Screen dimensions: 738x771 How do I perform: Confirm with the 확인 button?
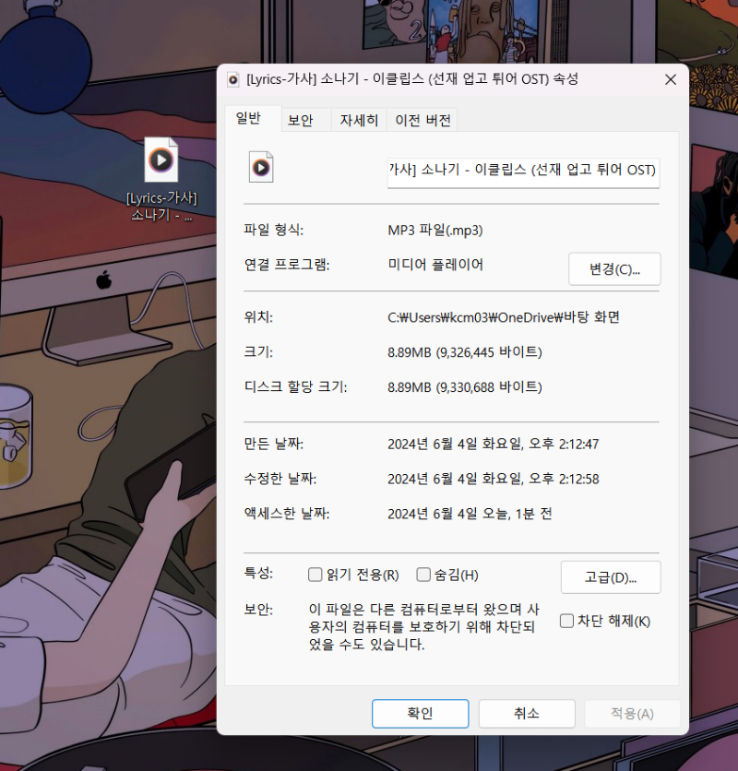(420, 714)
